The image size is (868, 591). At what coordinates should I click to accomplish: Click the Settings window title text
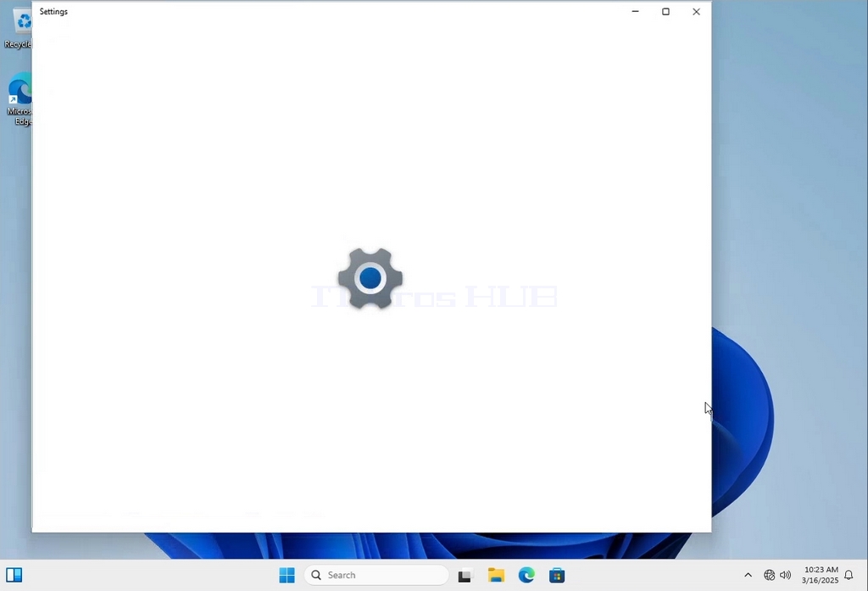click(x=53, y=12)
